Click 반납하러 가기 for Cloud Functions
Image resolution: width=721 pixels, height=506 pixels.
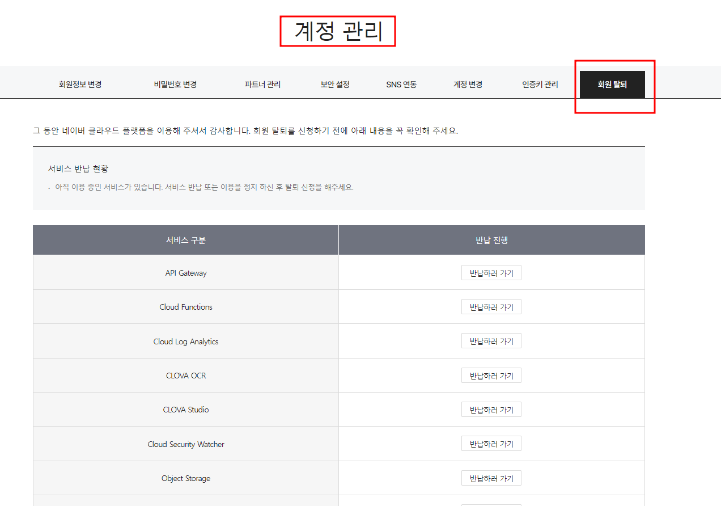pyautogui.click(x=491, y=306)
